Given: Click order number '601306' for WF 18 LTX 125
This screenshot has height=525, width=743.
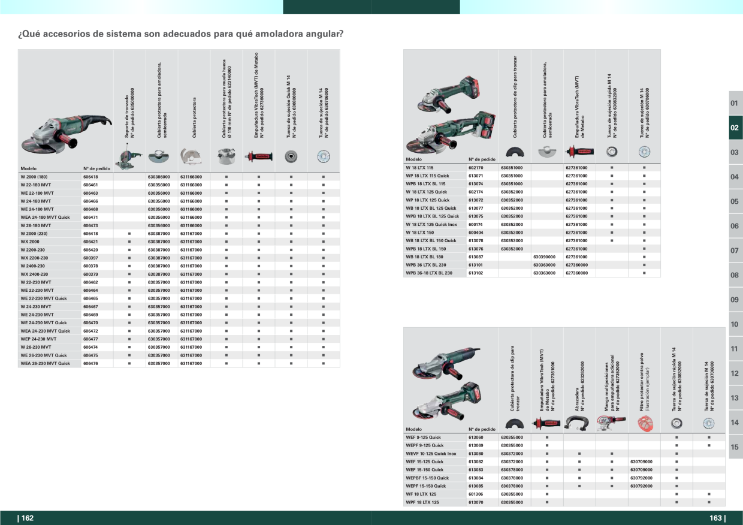Looking at the screenshot, I should tap(476, 494).
